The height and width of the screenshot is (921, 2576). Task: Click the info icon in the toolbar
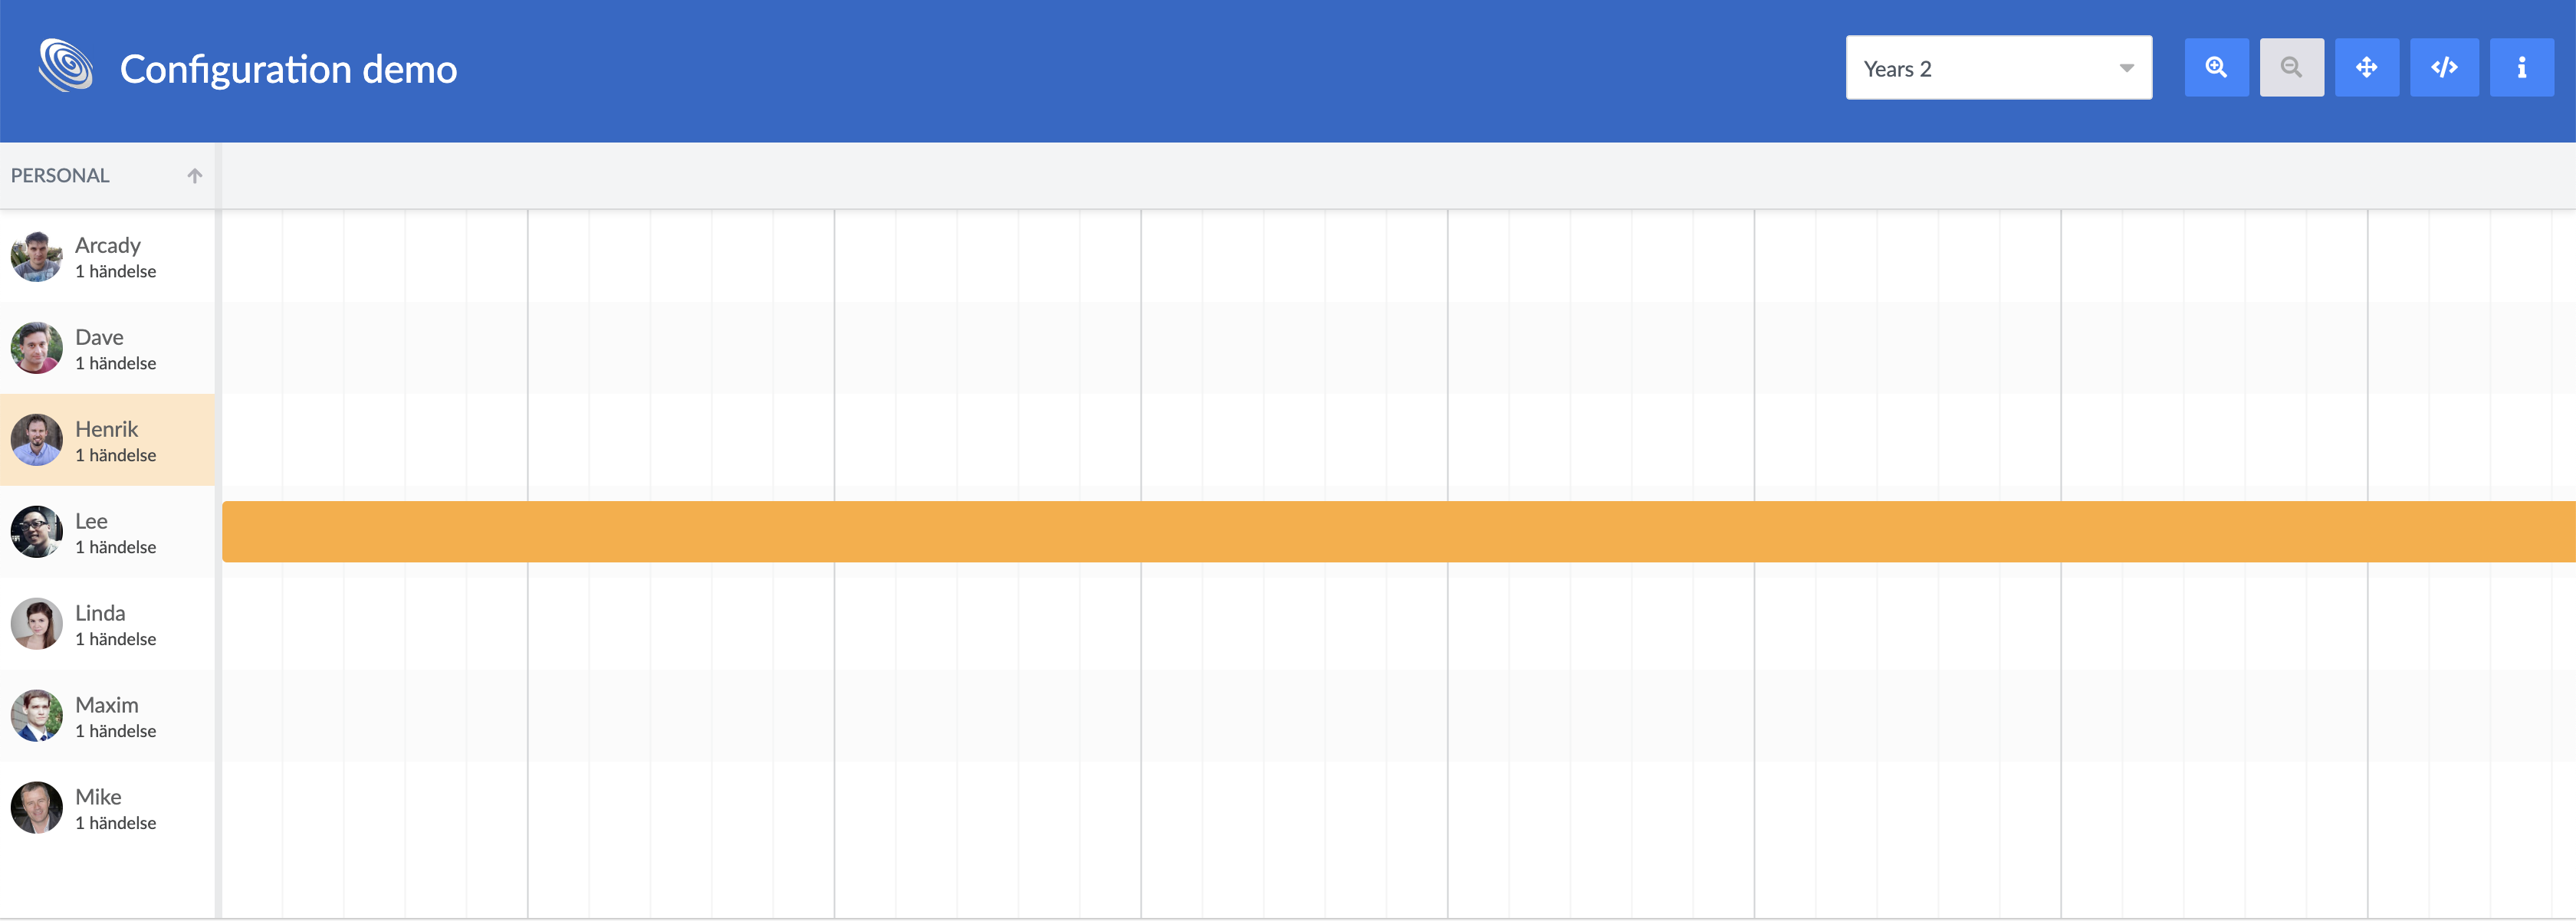click(2521, 67)
